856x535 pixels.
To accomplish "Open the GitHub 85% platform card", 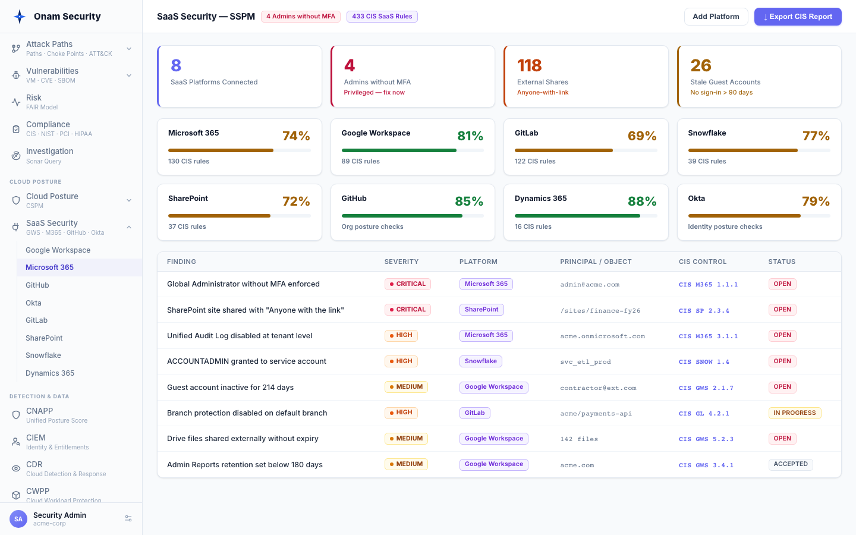I will pyautogui.click(x=413, y=212).
